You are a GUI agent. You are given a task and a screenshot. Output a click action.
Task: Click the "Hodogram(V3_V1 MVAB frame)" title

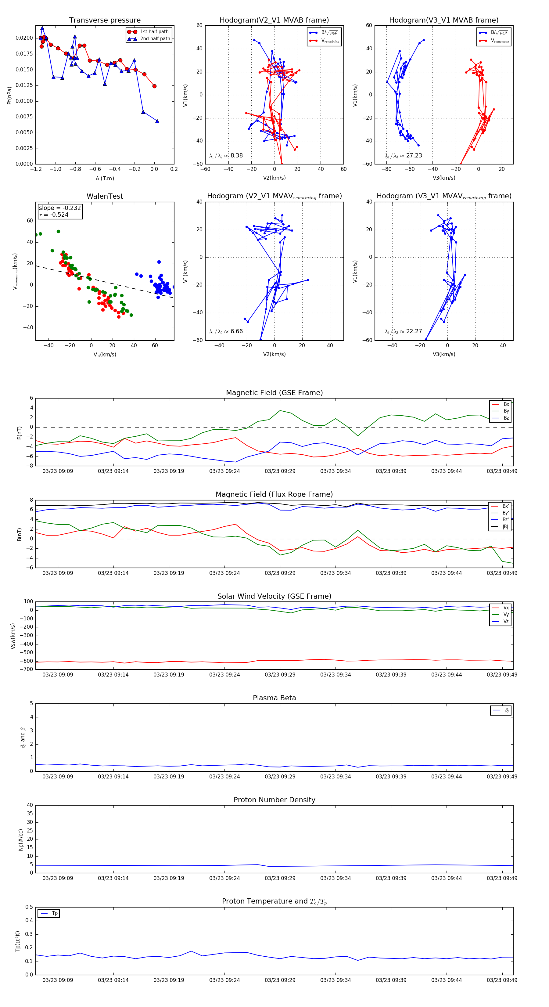[x=444, y=20]
